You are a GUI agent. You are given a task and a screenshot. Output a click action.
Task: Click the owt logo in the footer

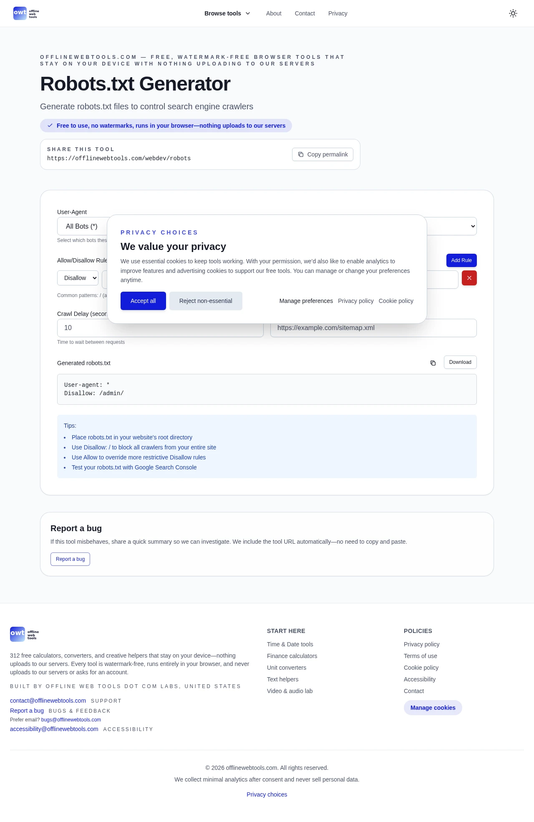pos(24,634)
